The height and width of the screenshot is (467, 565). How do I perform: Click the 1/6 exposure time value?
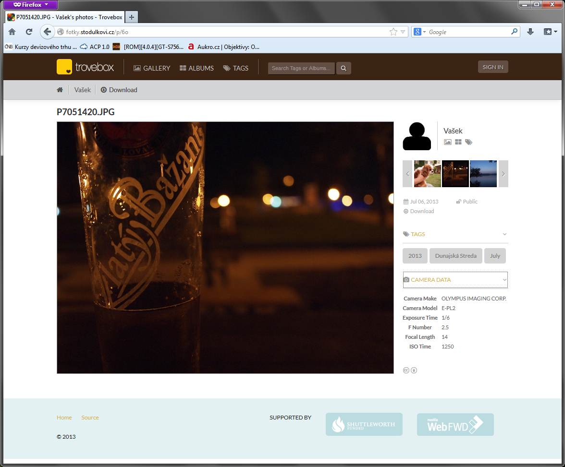click(x=446, y=318)
